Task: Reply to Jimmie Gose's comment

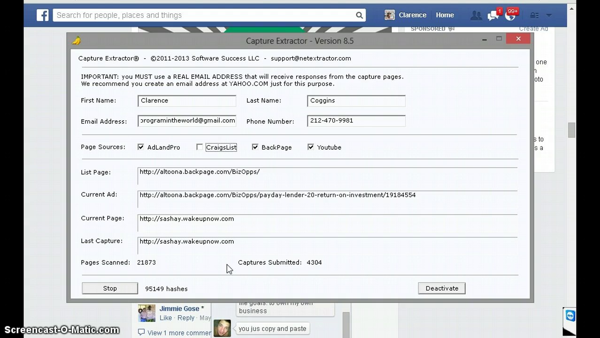Action: pos(186,318)
